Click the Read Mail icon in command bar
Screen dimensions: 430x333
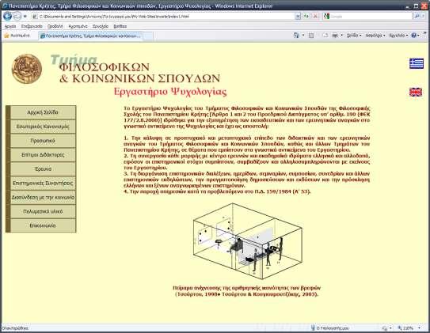tap(325, 36)
